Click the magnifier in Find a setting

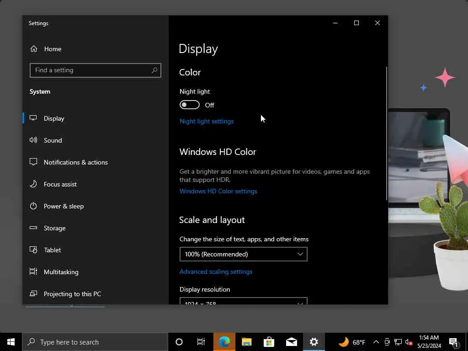pos(154,70)
